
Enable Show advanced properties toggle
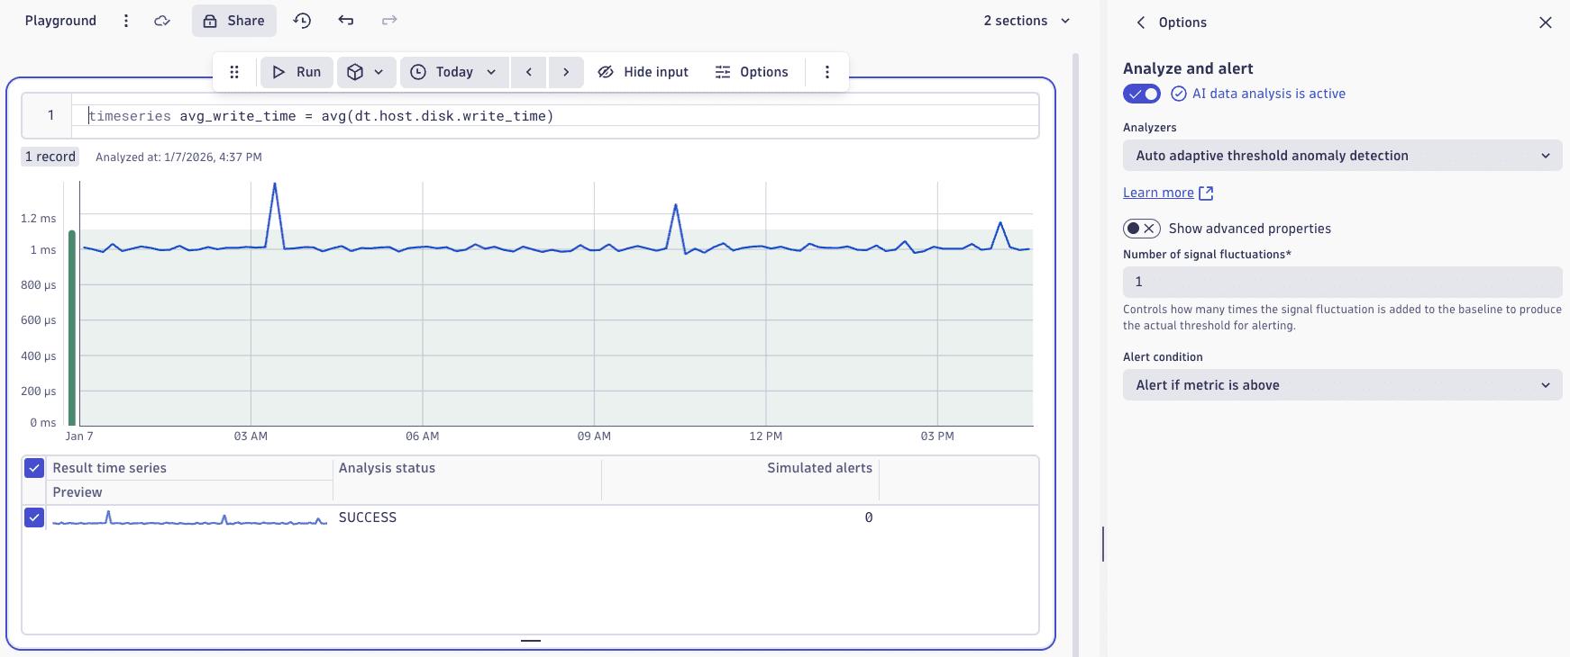tap(1142, 229)
